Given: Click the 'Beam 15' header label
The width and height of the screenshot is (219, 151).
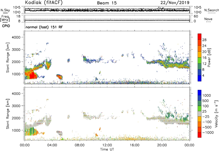Looking at the screenshot, I should pos(107,3).
